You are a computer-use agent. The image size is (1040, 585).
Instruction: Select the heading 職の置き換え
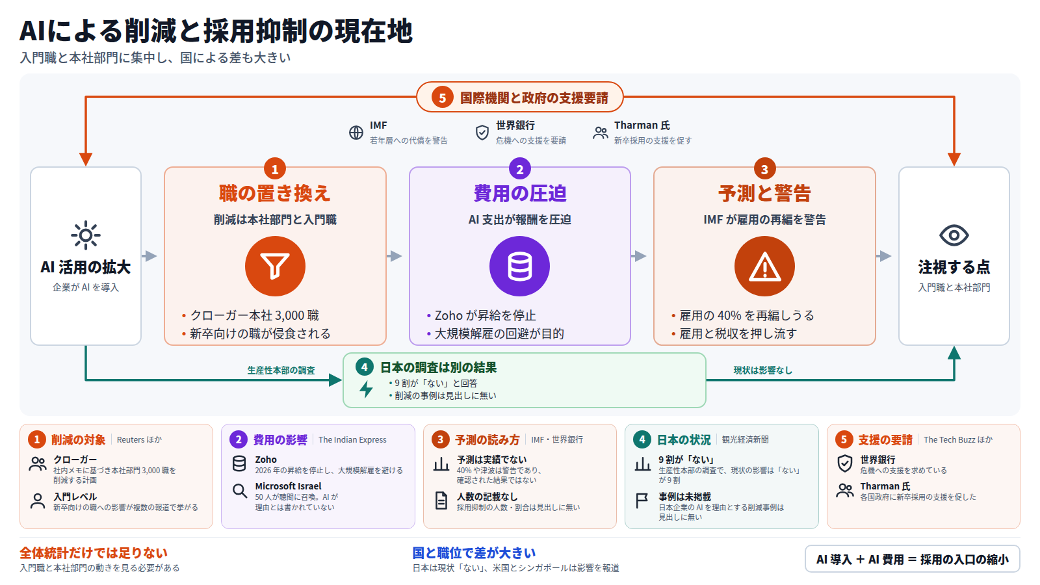[275, 193]
